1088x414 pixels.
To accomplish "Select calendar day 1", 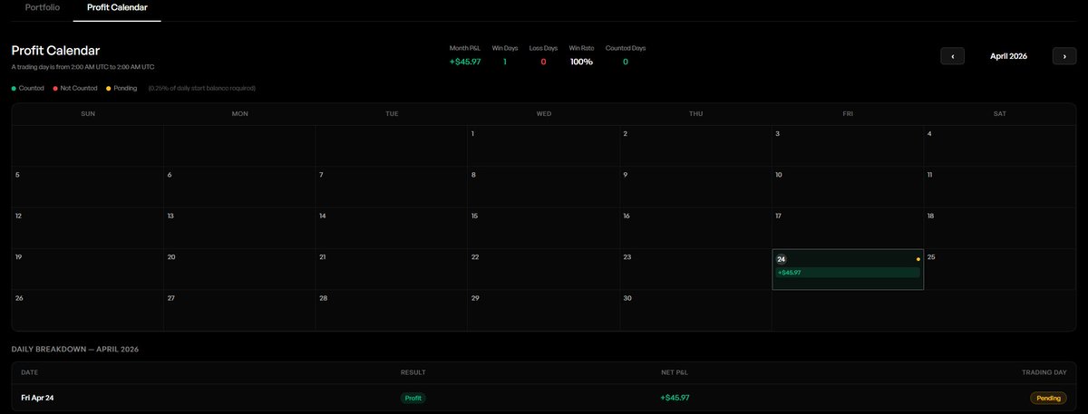I will (x=543, y=146).
